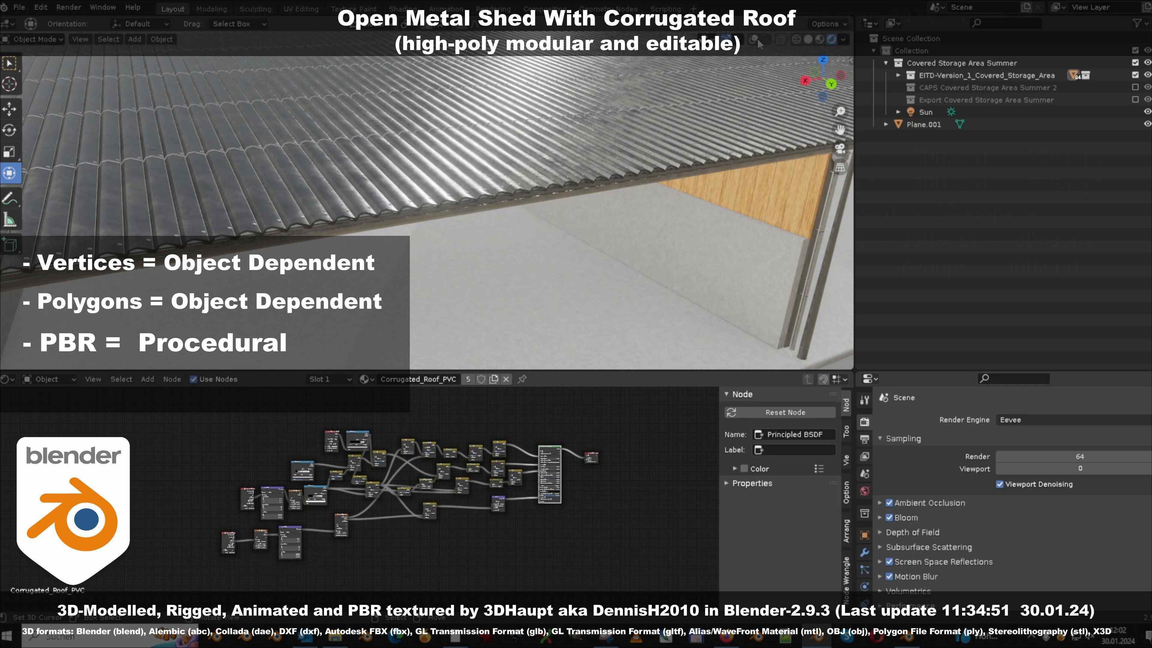Image resolution: width=1152 pixels, height=648 pixels.
Task: Open the Render Engine Eevee dropdown
Action: pyautogui.click(x=1074, y=419)
